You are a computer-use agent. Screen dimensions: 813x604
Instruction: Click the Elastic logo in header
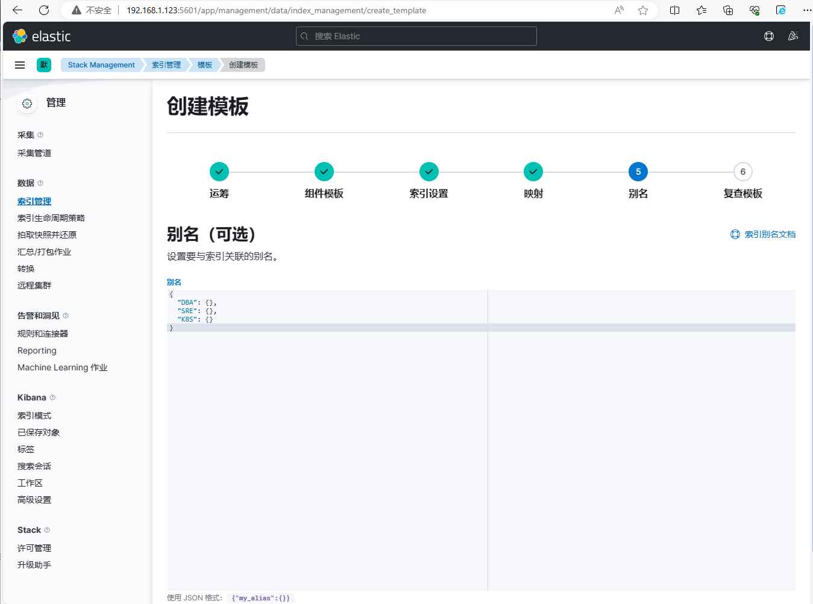(42, 36)
